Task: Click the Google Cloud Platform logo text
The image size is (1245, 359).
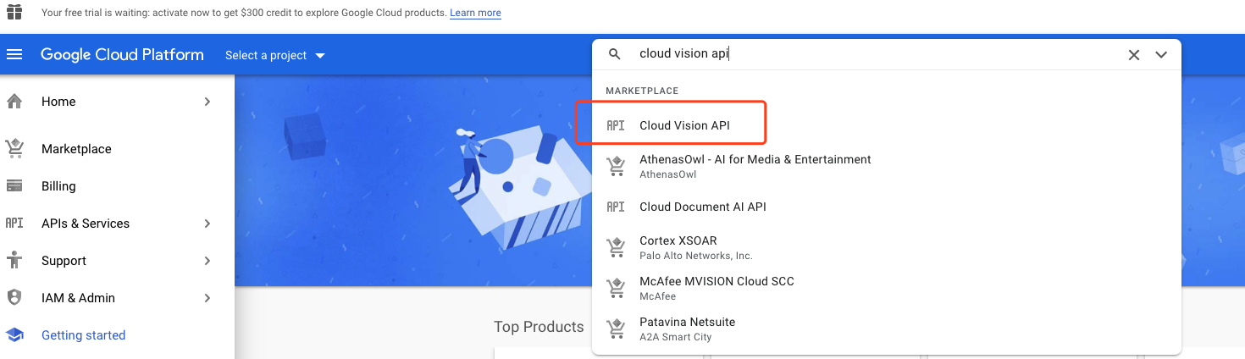Action: pos(122,55)
